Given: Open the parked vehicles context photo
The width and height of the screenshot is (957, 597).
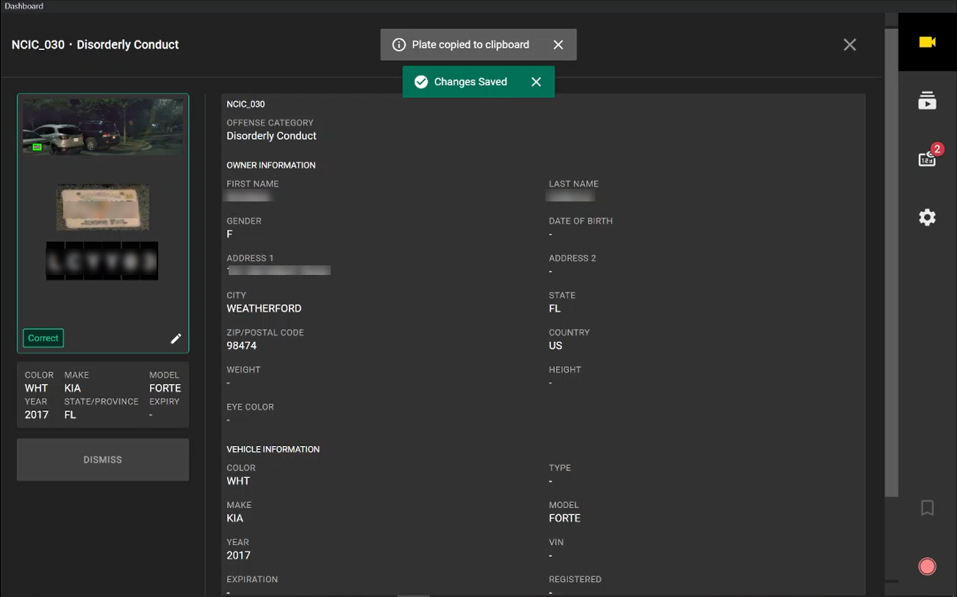Looking at the screenshot, I should pyautogui.click(x=103, y=126).
